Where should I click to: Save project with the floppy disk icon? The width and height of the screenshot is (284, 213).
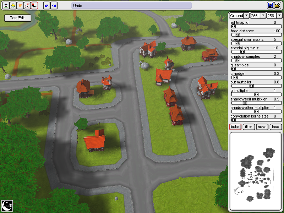[271, 5]
